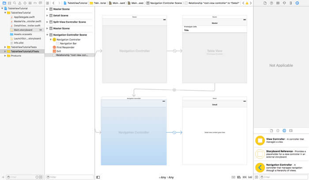The width and height of the screenshot is (309, 180).
Task: Expand the Detail Scene
Action: click(x=47, y=15)
